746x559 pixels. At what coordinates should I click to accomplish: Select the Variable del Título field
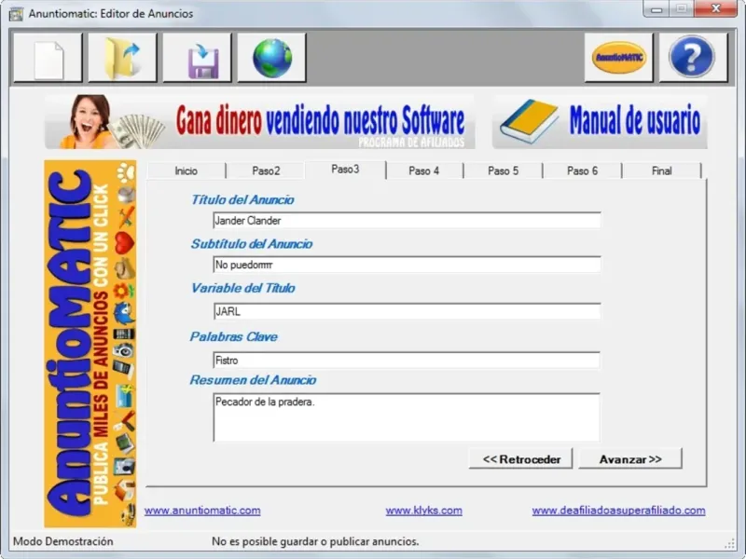[x=407, y=311]
